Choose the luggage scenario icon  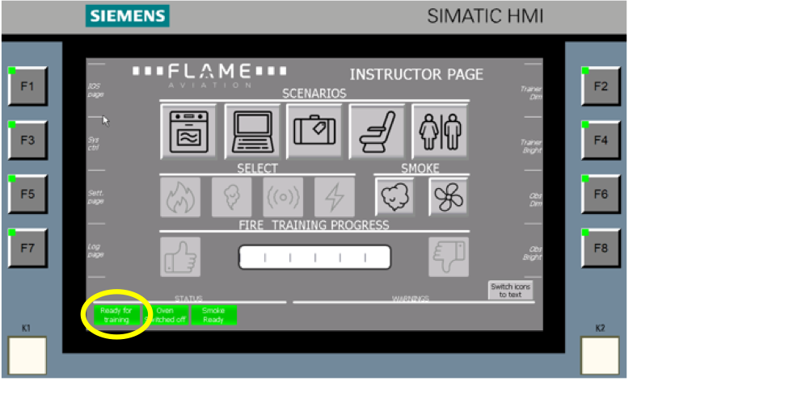313,131
